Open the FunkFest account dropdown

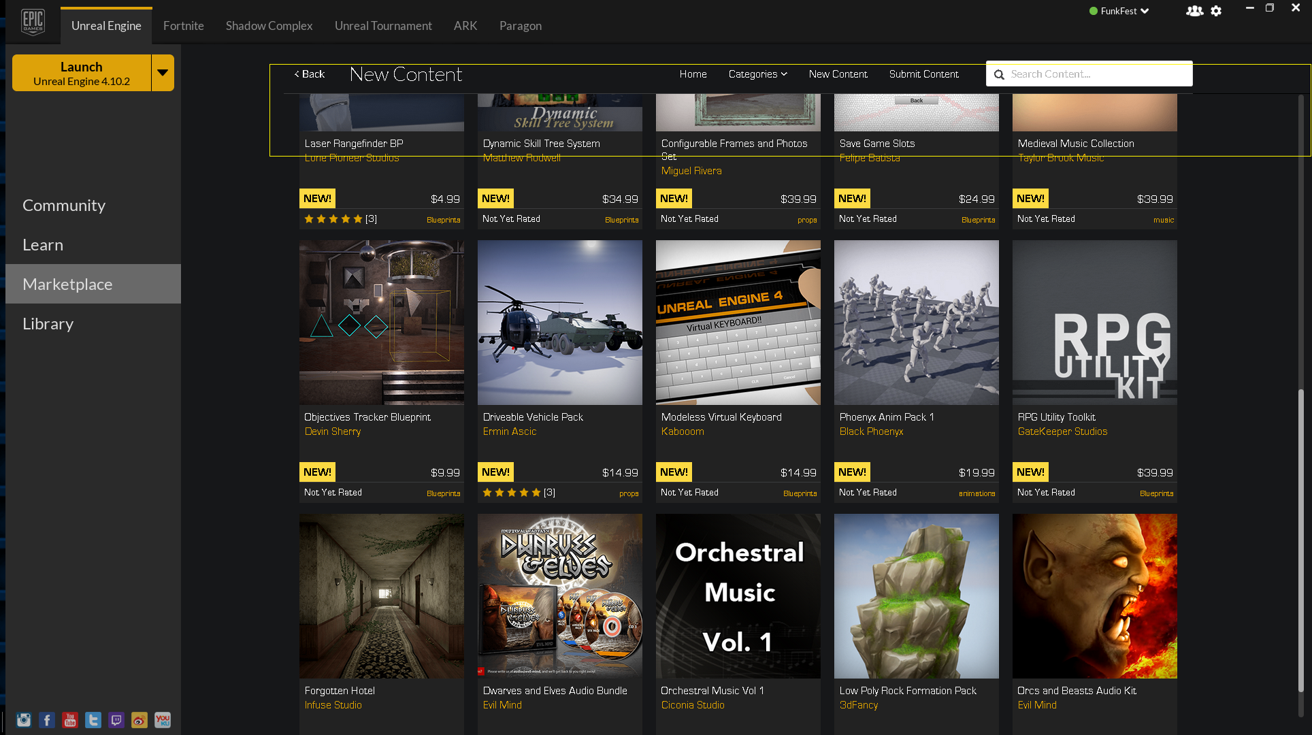tap(1119, 11)
